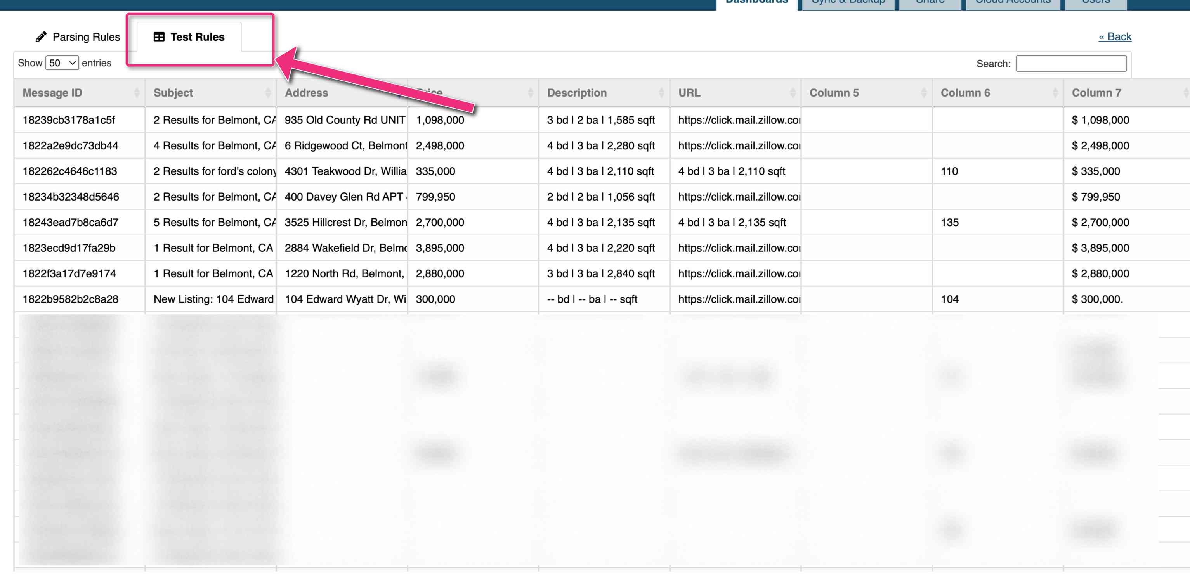Click the Address column header

coord(342,93)
